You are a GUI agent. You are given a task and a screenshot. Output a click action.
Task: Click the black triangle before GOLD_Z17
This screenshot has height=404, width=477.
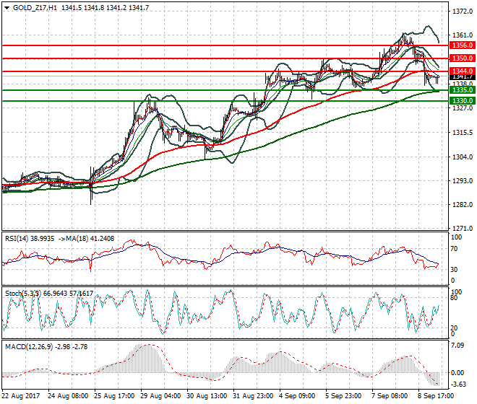pyautogui.click(x=7, y=8)
